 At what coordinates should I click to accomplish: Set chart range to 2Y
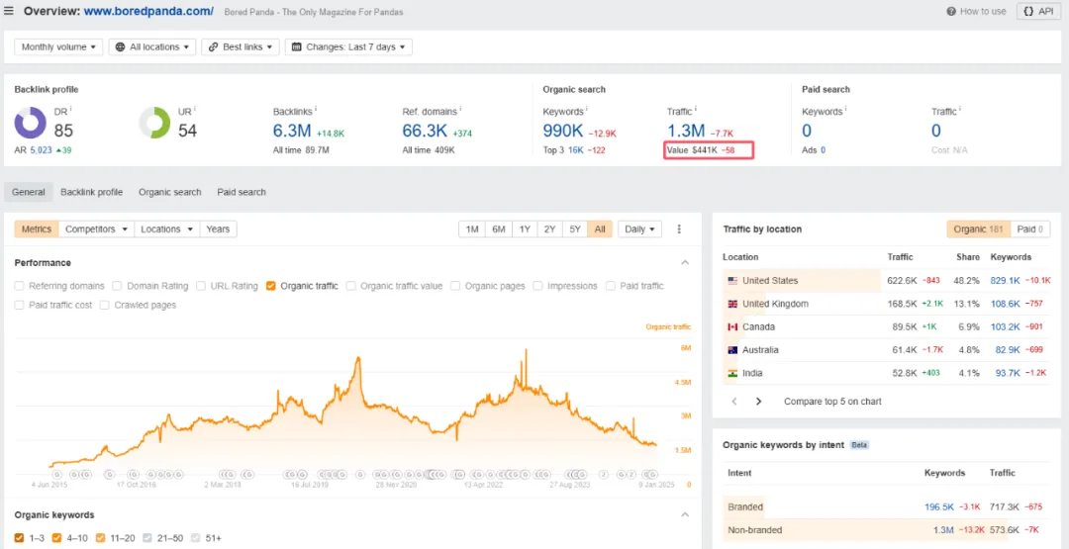click(x=549, y=229)
